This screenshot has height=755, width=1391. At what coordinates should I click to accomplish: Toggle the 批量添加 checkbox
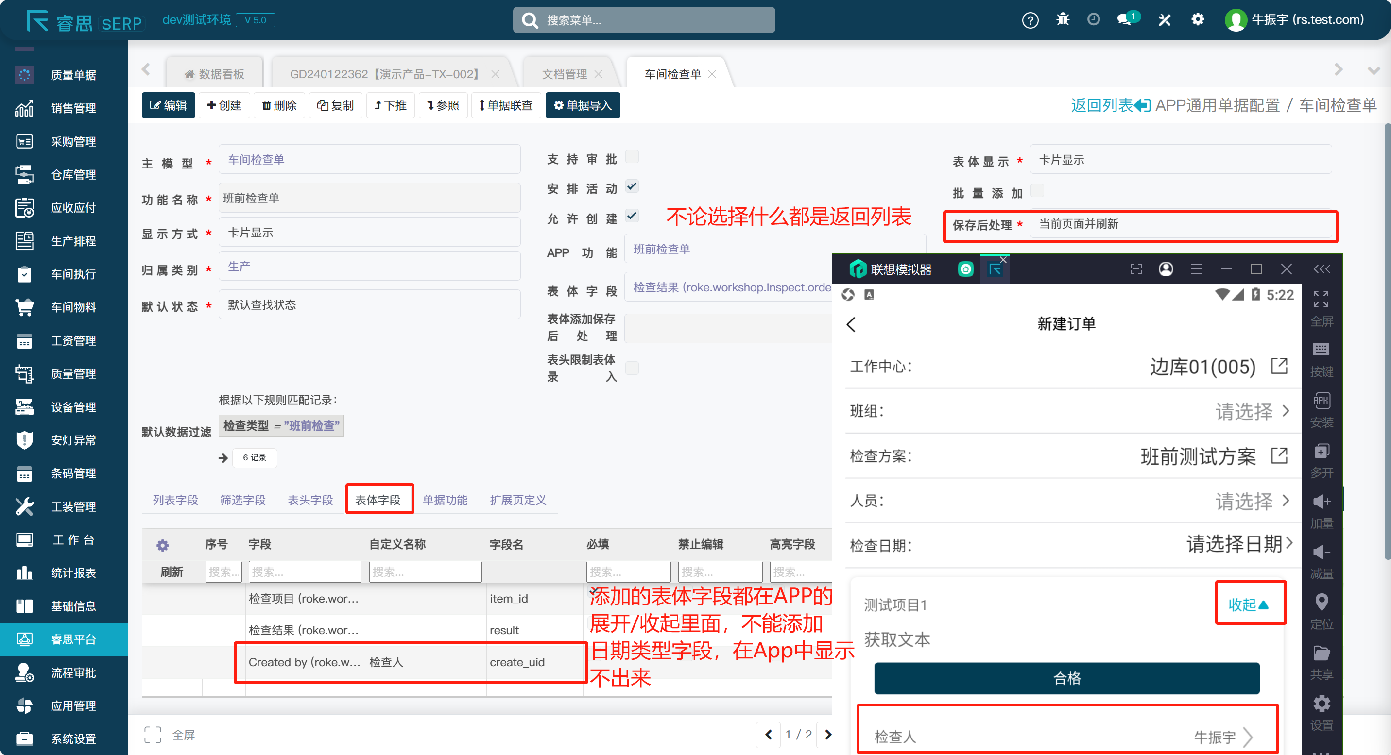pyautogui.click(x=1037, y=190)
